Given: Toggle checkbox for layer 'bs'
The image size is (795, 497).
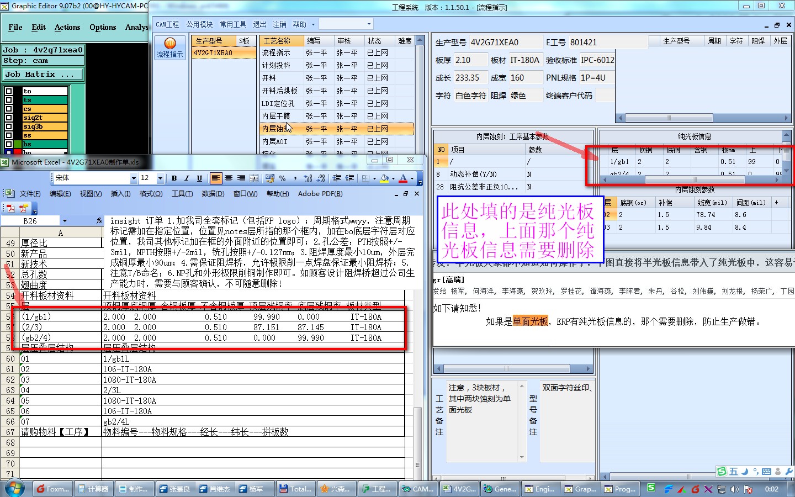Looking at the screenshot, I should click(x=9, y=144).
